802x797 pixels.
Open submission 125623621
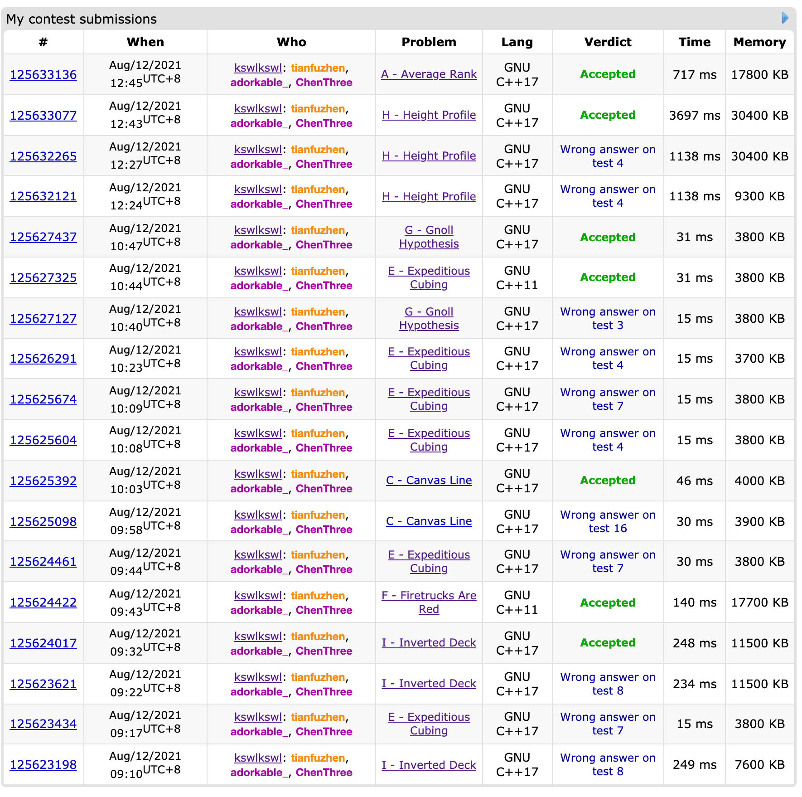(43, 684)
